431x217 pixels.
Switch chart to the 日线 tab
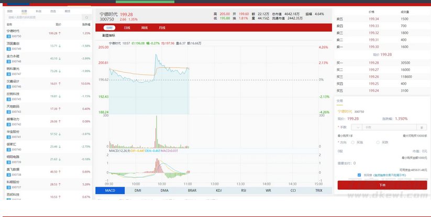[127, 27]
